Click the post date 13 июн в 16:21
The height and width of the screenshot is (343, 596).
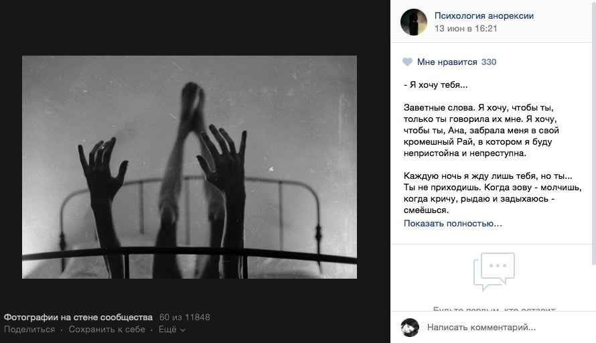(x=465, y=29)
